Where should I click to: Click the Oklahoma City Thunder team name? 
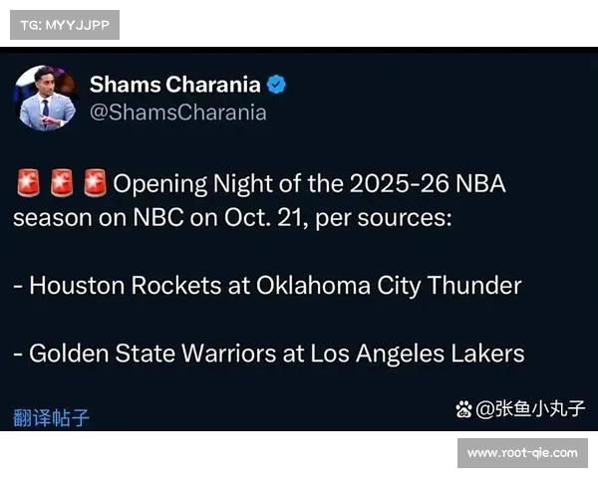pos(389,286)
